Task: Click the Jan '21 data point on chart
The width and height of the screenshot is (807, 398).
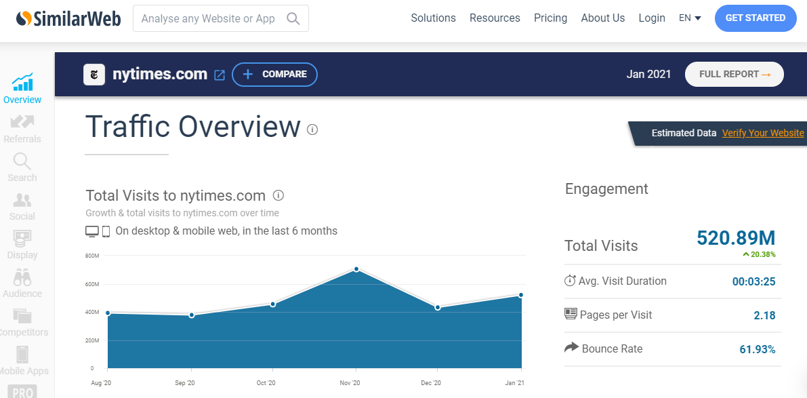Action: pos(521,295)
